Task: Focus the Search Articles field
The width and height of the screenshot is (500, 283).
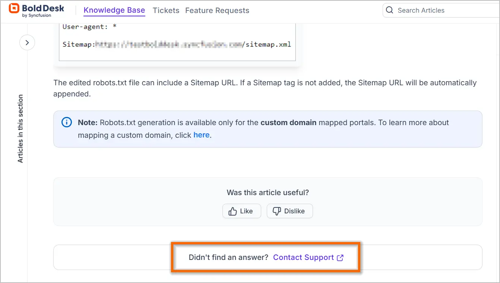Action: click(441, 10)
